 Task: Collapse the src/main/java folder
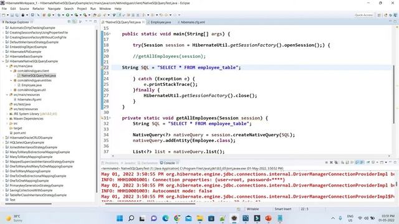[7, 66]
